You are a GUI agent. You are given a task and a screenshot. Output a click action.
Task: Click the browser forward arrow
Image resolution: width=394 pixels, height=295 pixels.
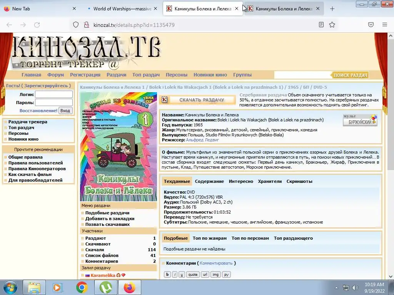pyautogui.click(x=23, y=25)
